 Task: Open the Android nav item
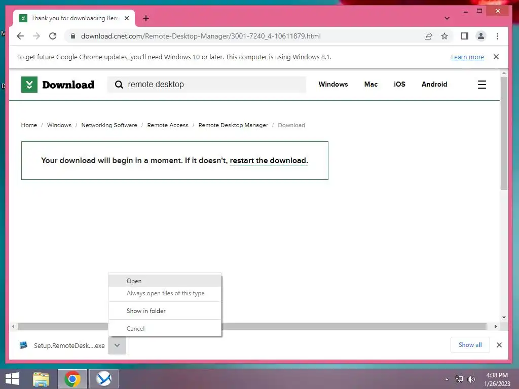tap(434, 85)
